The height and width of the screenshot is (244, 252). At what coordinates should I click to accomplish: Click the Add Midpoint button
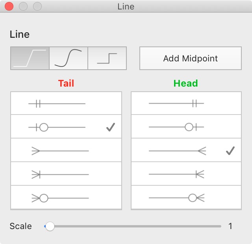[x=191, y=58]
